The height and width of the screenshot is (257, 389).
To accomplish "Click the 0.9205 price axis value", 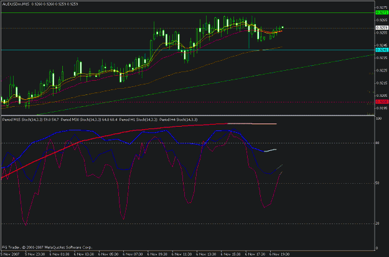I will 382,96.
